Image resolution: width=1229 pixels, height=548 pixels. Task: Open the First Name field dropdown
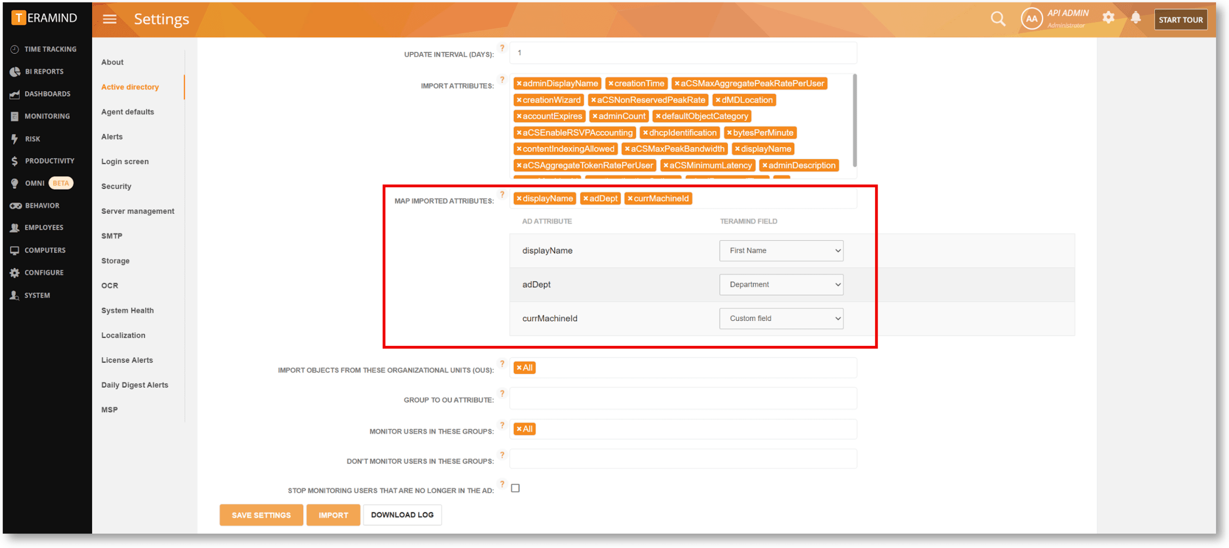pyautogui.click(x=781, y=251)
